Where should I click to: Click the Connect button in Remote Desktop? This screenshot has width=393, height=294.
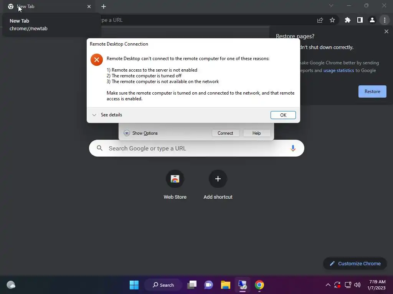coord(225,133)
